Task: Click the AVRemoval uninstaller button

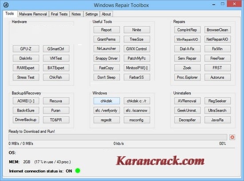Action: point(187,101)
